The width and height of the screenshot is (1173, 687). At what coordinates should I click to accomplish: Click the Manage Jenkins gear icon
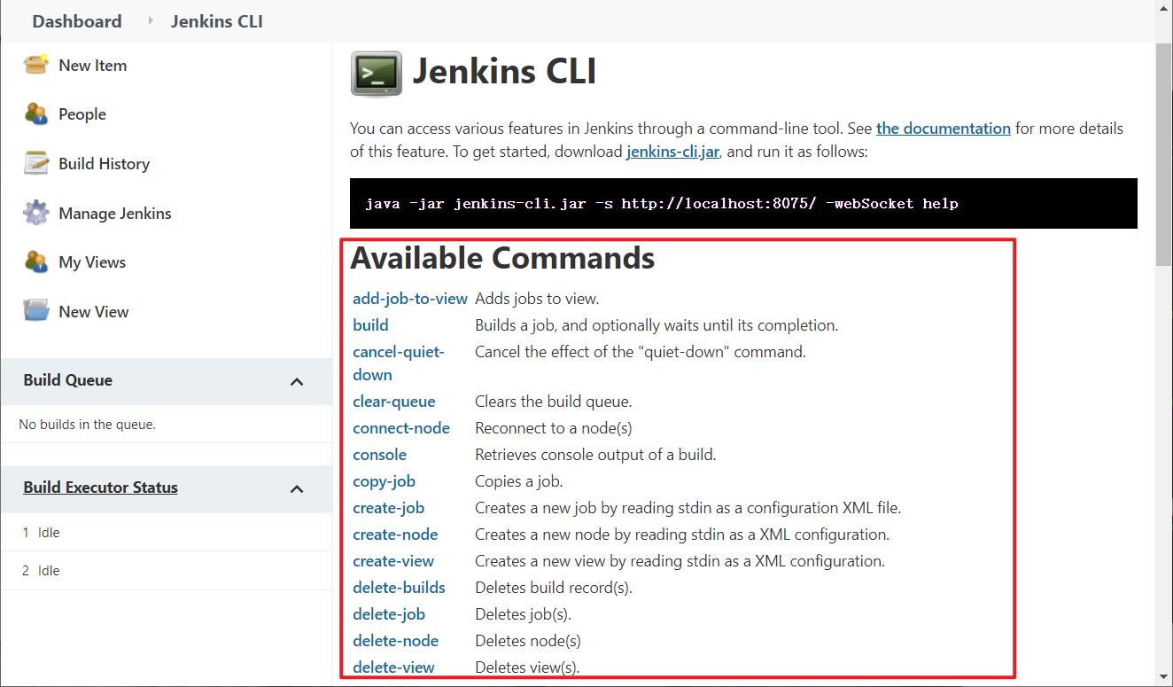pos(36,214)
